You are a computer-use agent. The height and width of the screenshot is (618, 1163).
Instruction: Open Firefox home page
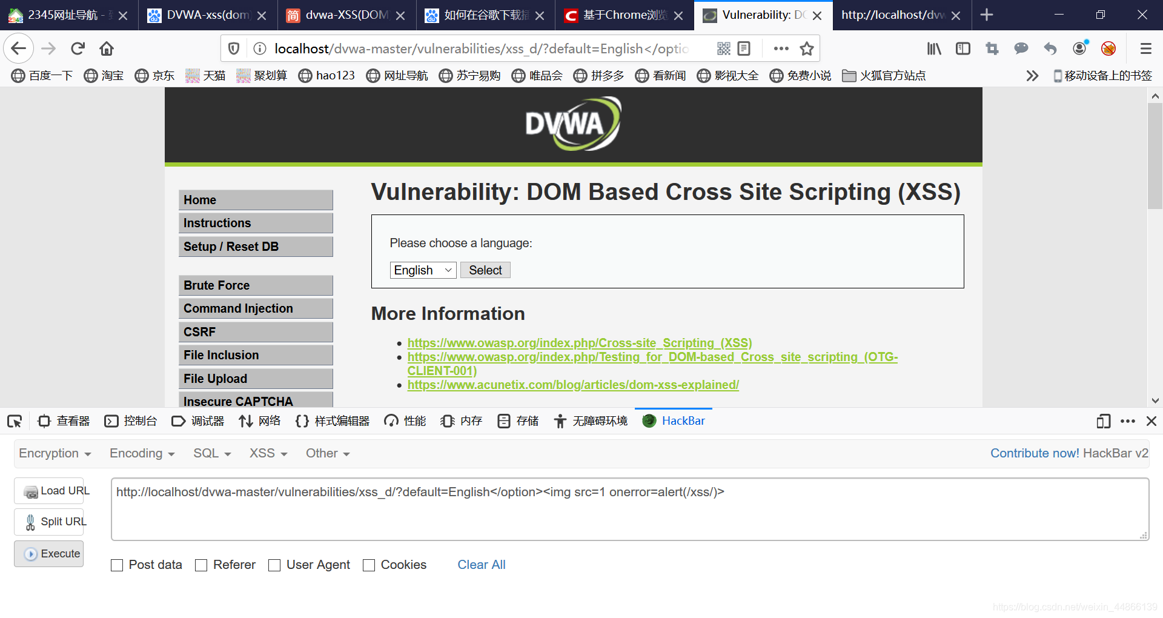coord(107,48)
